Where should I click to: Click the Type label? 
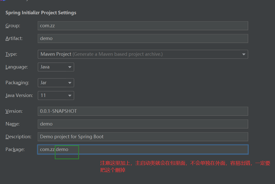[x=11, y=54]
